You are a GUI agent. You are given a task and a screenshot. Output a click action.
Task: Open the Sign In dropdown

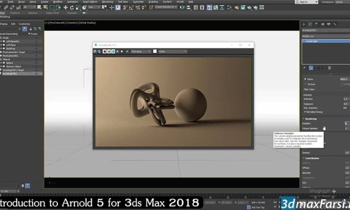(x=306, y=2)
